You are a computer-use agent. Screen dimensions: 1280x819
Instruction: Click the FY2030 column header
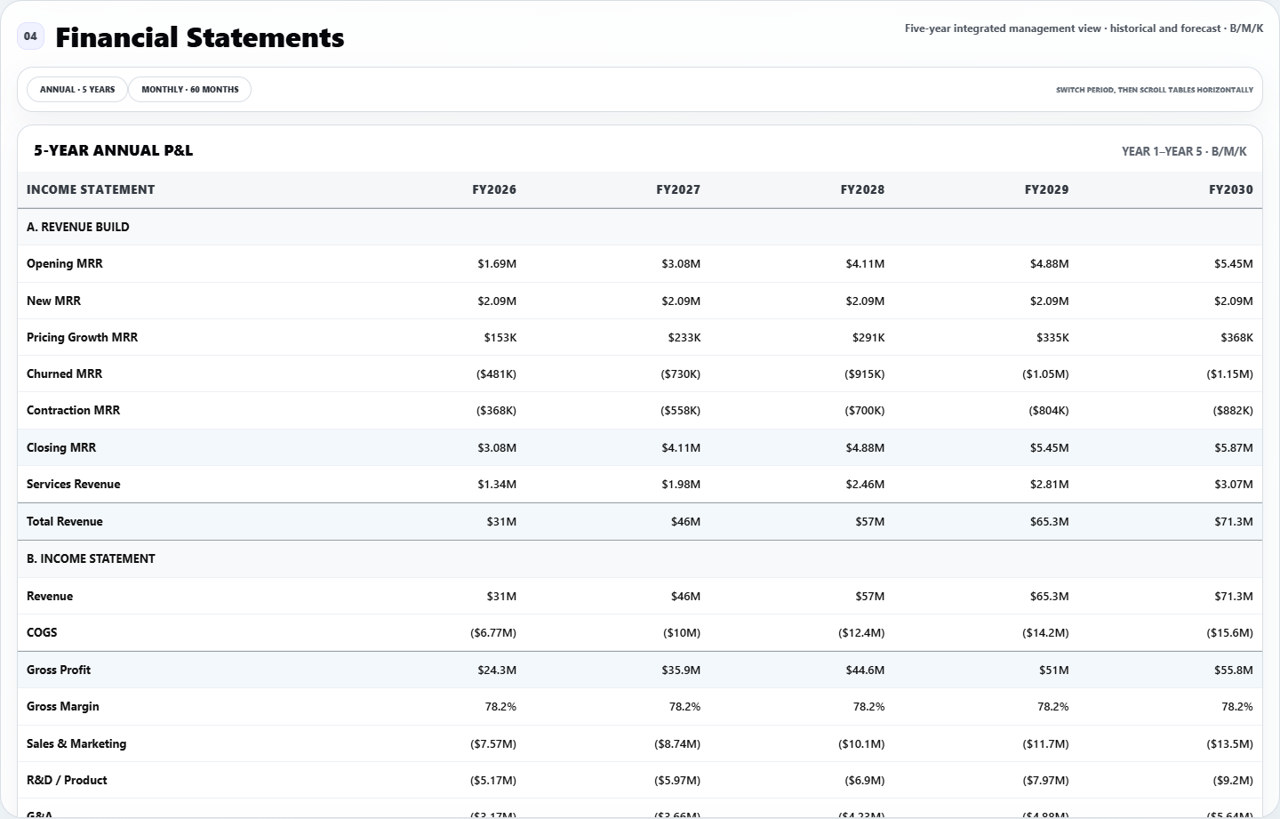tap(1231, 189)
